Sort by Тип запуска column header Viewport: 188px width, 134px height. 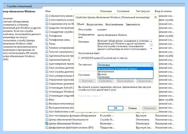[x=143, y=11]
